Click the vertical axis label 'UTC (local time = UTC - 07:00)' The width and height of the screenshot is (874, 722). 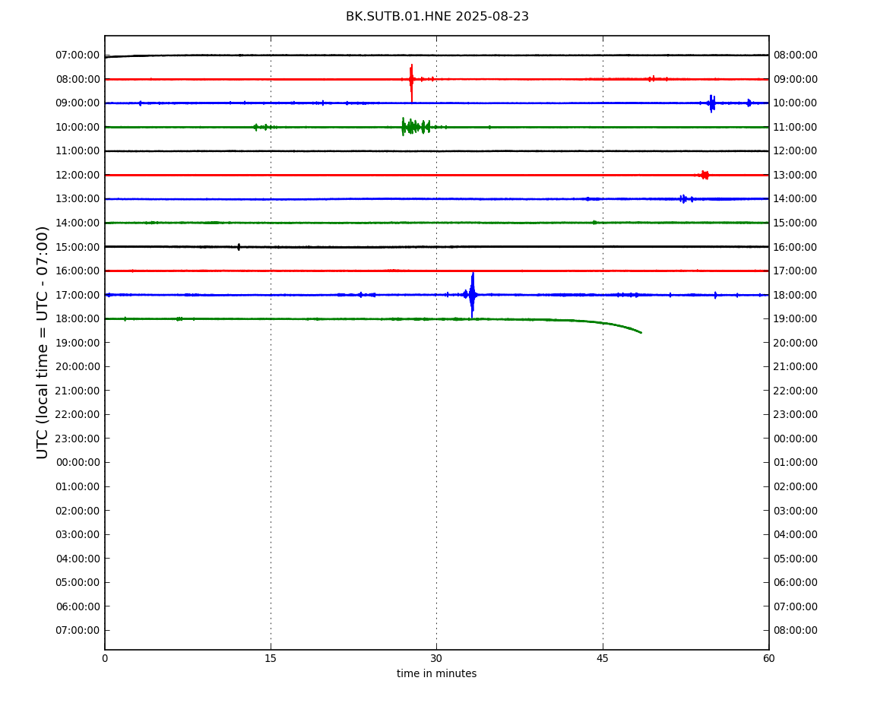[43, 342]
